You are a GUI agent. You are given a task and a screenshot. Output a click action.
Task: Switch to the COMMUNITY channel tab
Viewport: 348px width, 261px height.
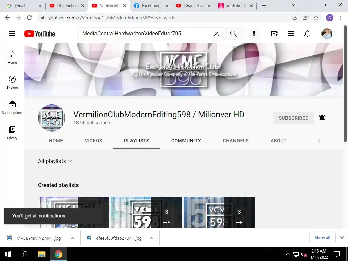point(186,141)
